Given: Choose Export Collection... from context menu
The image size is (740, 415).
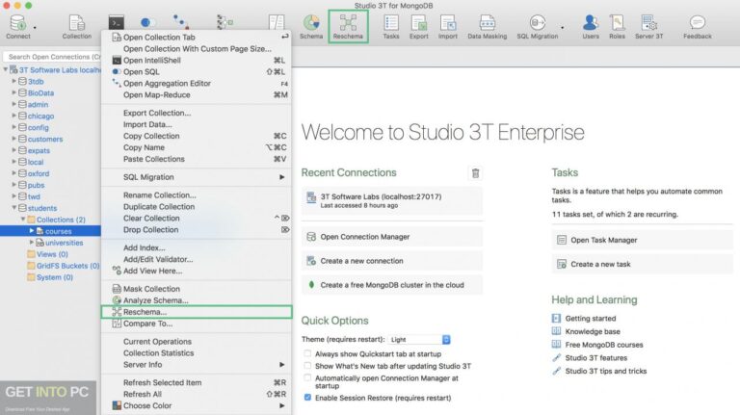Looking at the screenshot, I should pyautogui.click(x=197, y=114).
